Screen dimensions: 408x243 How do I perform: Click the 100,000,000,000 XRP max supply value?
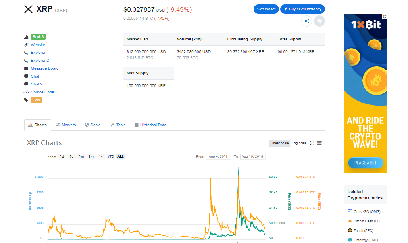[146, 86]
